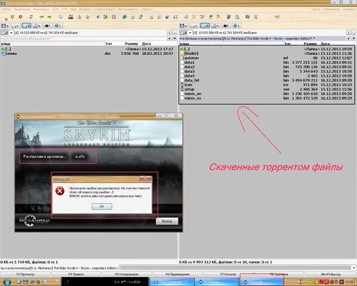
Task: Open right panel directory history dropdown
Action: (x=354, y=38)
